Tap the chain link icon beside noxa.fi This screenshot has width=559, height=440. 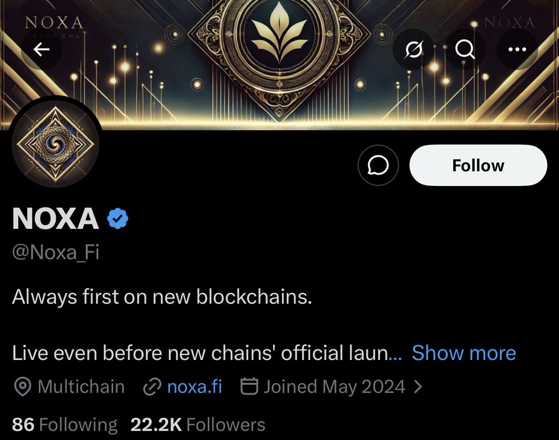[152, 387]
